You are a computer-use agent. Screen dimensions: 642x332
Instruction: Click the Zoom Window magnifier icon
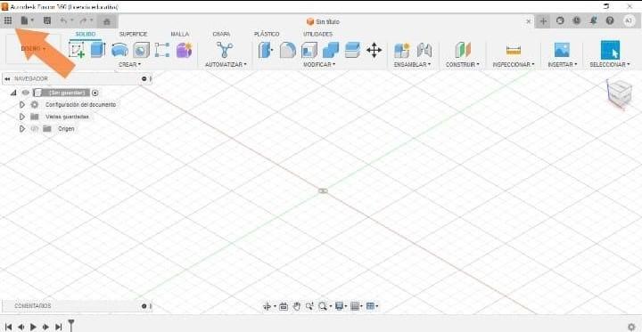click(309, 306)
